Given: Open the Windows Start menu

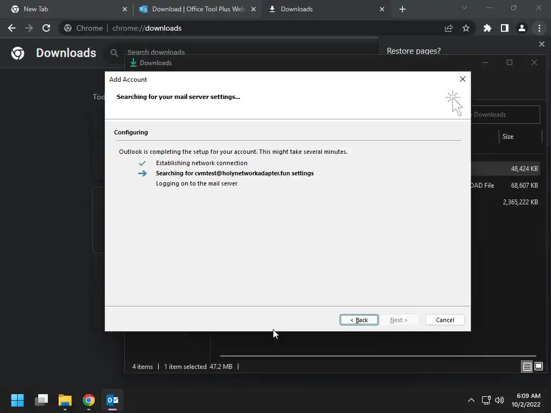Looking at the screenshot, I should click(x=18, y=400).
